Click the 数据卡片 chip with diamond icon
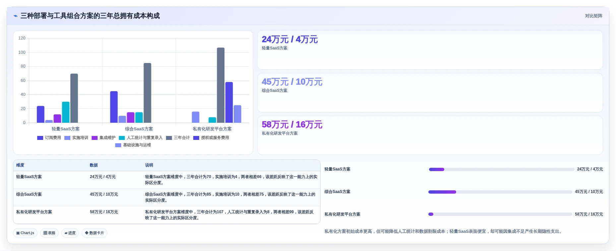 (x=94, y=233)
